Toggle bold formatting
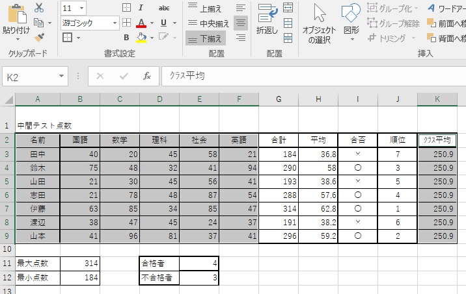This screenshot has height=294, width=466. coord(126,38)
